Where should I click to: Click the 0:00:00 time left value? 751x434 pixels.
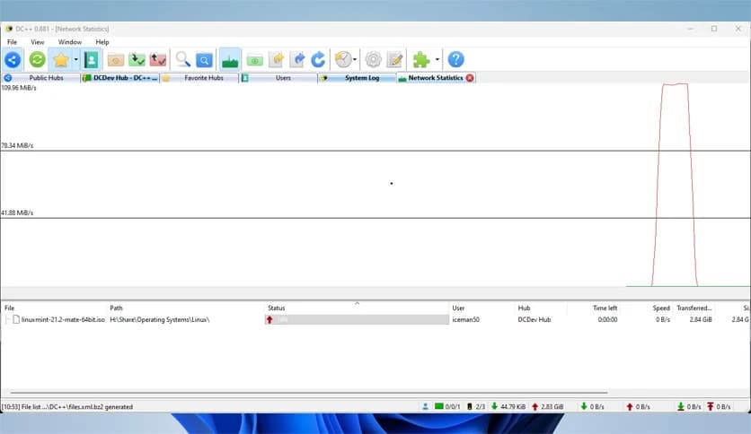point(607,320)
